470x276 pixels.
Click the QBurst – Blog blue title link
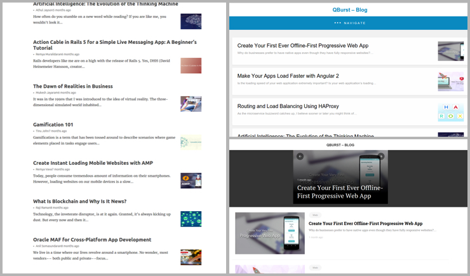click(x=350, y=10)
